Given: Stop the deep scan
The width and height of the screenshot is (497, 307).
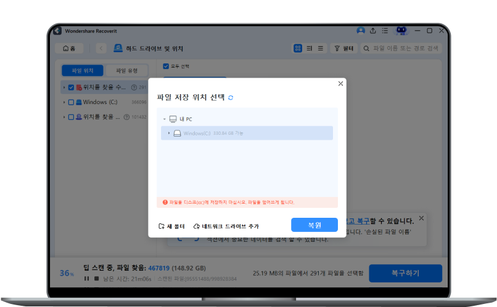Looking at the screenshot, I should pyautogui.click(x=96, y=279).
